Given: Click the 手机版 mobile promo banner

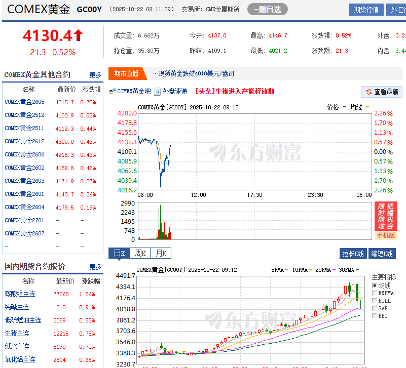Looking at the screenshot, I should pos(386,221).
